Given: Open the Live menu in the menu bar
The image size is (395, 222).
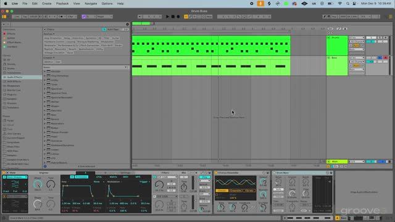Looking at the screenshot, I should coord(15,4).
